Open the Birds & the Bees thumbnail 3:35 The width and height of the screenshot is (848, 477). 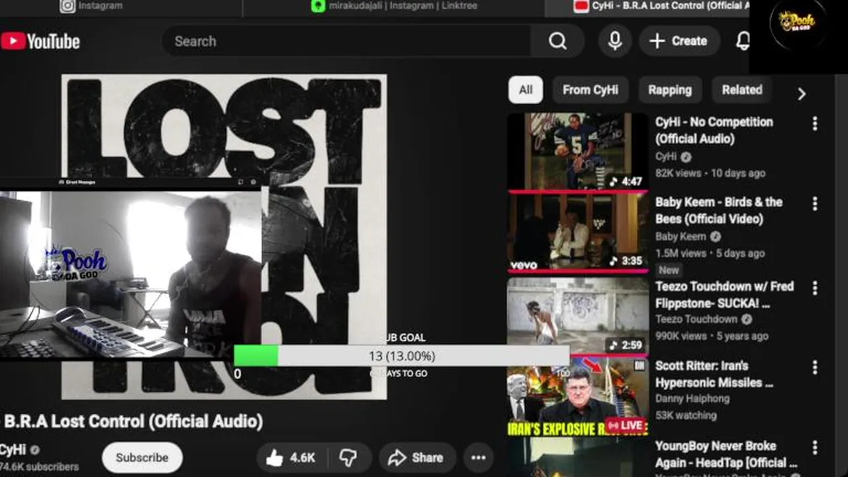click(x=578, y=233)
